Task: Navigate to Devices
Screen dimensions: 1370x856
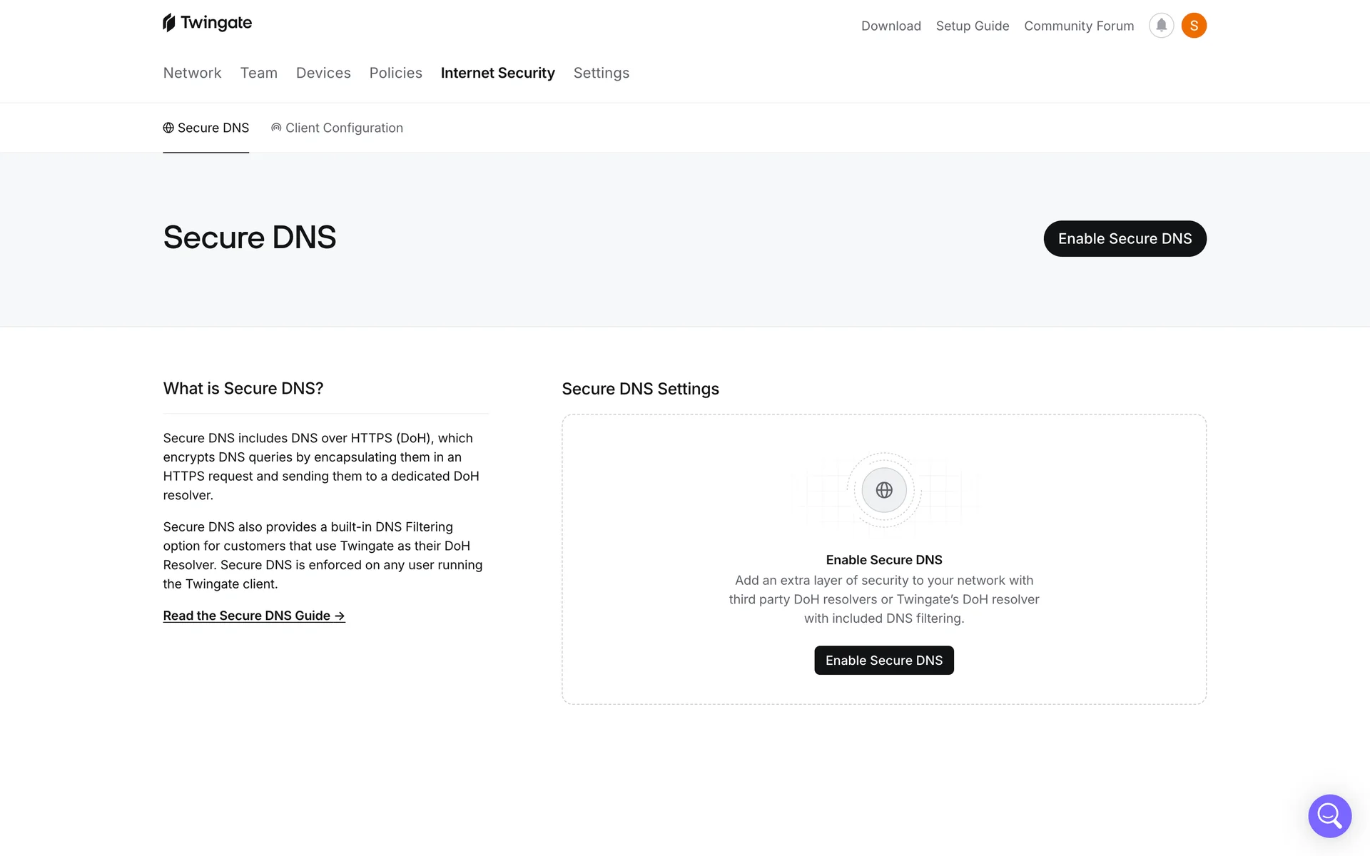Action: coord(323,73)
